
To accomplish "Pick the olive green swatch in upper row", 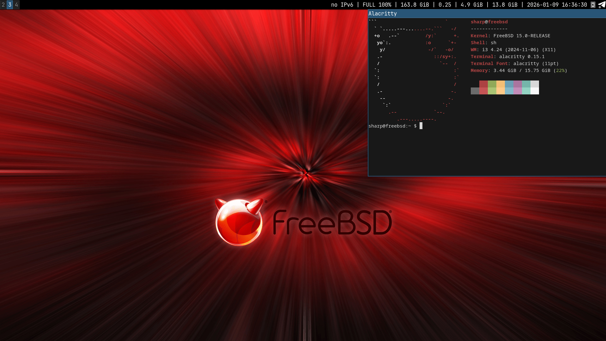I will [492, 84].
